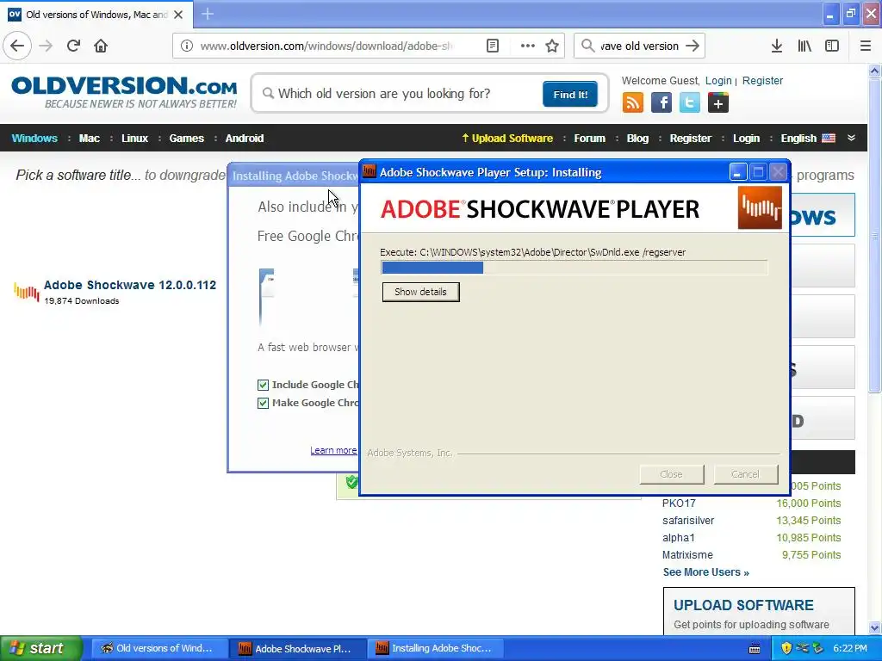This screenshot has height=661, width=882.
Task: Click the Login link beside Welcome Guest
Action: [x=718, y=80]
